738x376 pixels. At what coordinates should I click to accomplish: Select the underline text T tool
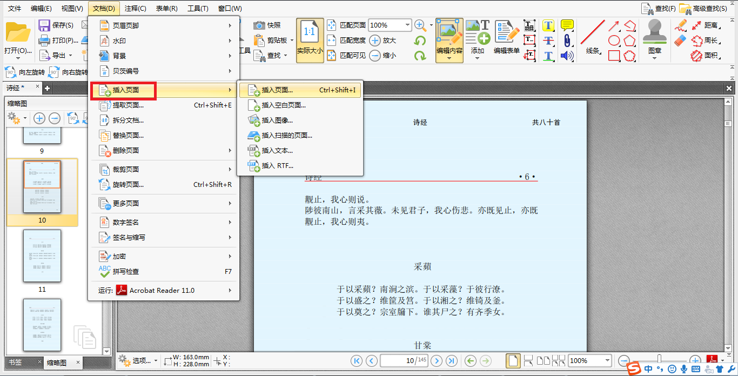click(x=548, y=56)
